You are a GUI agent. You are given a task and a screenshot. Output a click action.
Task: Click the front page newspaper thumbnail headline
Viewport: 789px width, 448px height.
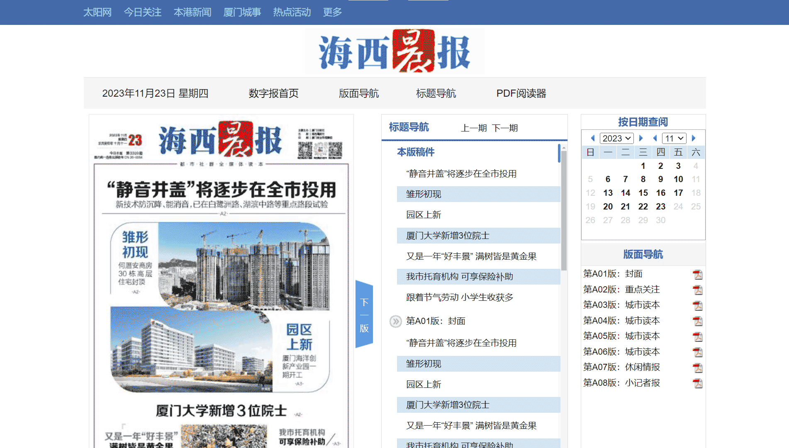pyautogui.click(x=222, y=190)
